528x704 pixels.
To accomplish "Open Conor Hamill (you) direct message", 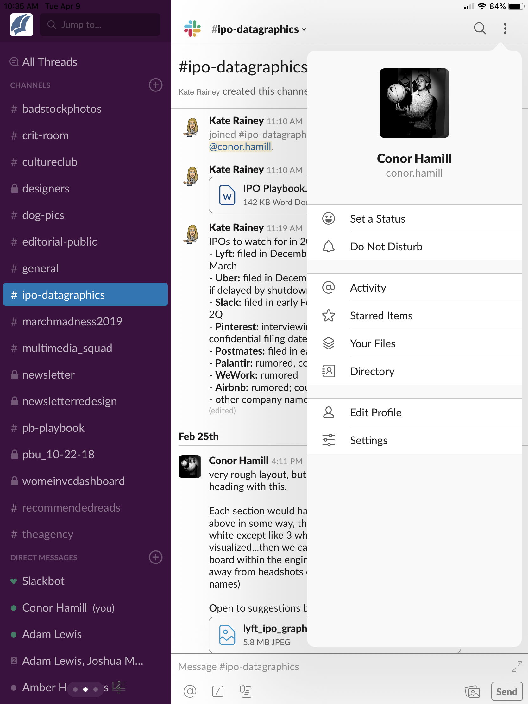I will [85, 607].
